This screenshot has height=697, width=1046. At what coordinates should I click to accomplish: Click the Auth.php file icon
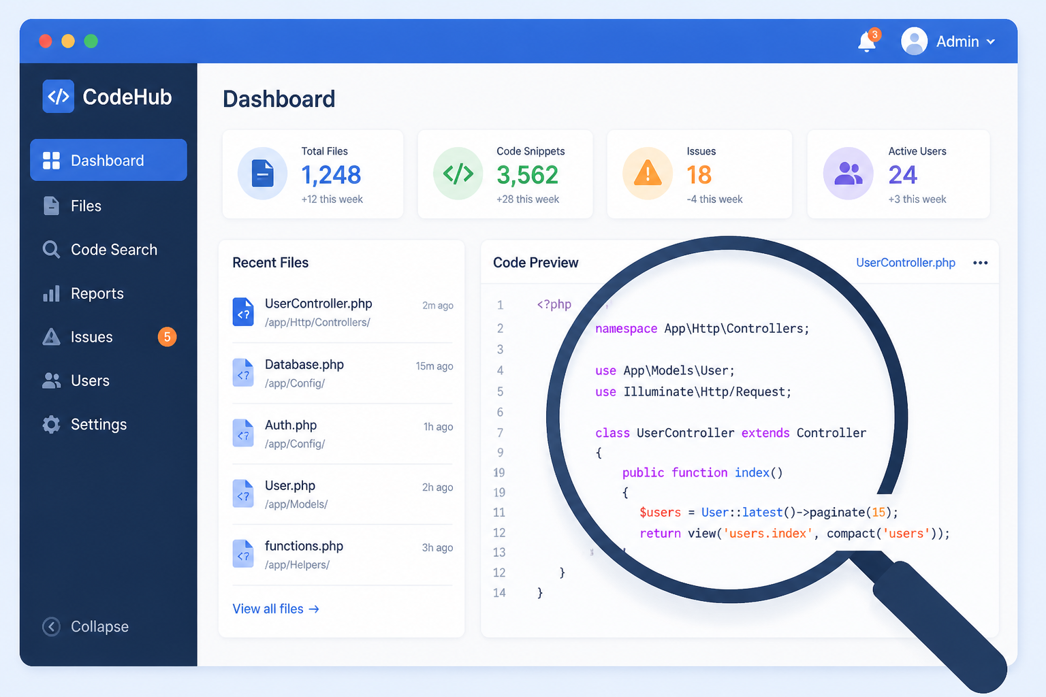pos(243,433)
